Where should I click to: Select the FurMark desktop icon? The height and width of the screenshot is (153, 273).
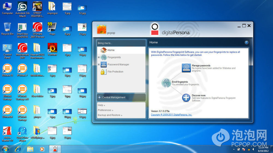point(52,50)
